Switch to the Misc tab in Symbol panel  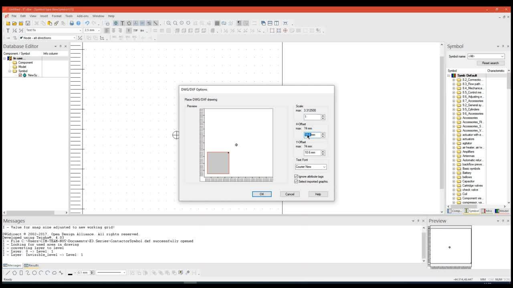click(487, 211)
